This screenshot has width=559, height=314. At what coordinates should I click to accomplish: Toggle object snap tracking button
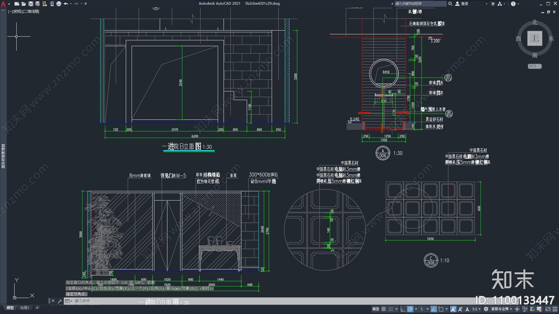(x=434, y=309)
